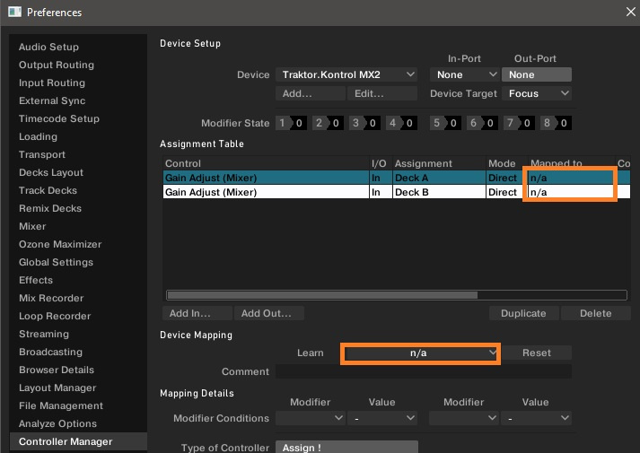Select Out-Port None field
The image size is (640, 453).
(x=536, y=75)
